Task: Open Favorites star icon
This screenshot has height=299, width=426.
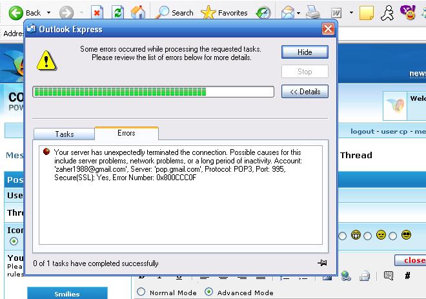Action: (224, 12)
